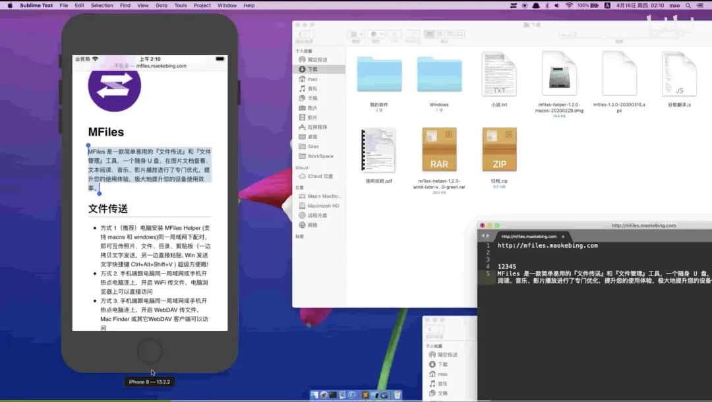Image resolution: width=712 pixels, height=402 pixels.
Task: Click the volume icon in menu bar
Action: pyautogui.click(x=556, y=5)
